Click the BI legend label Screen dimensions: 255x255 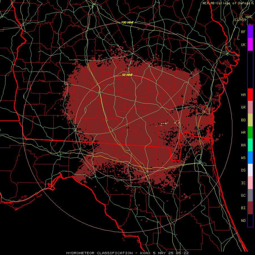(x=243, y=208)
